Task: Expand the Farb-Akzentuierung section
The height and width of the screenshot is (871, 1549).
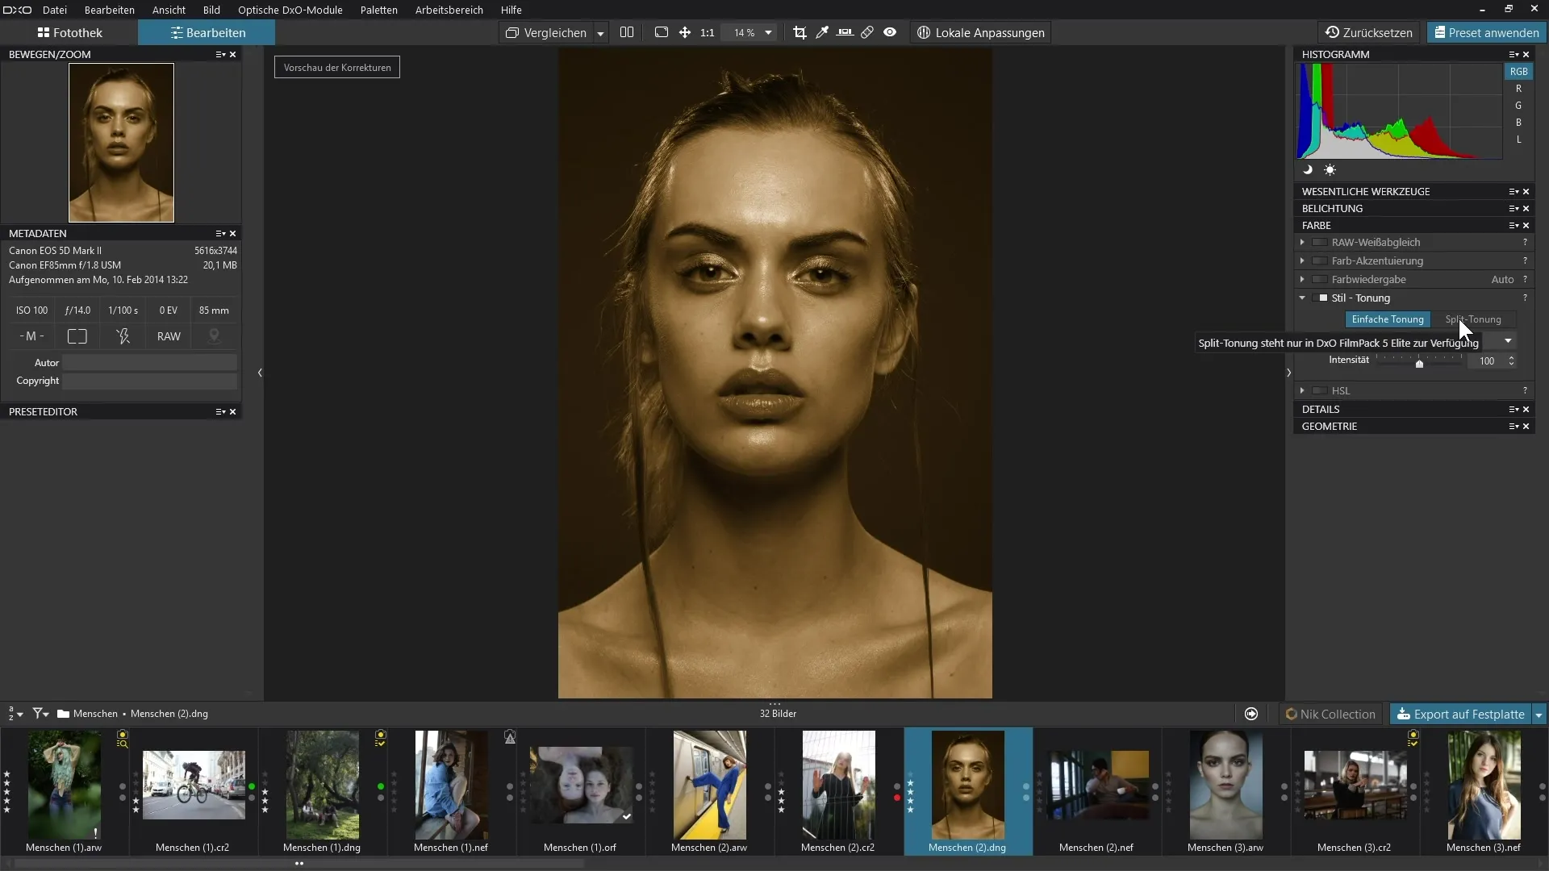Action: 1302,260
